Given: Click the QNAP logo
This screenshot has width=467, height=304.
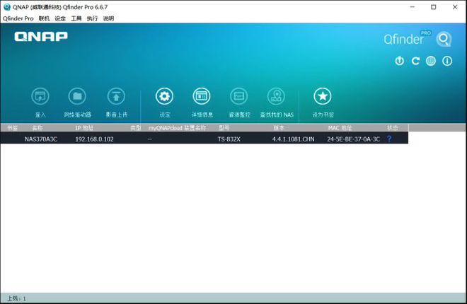Looking at the screenshot, I should tap(41, 37).
